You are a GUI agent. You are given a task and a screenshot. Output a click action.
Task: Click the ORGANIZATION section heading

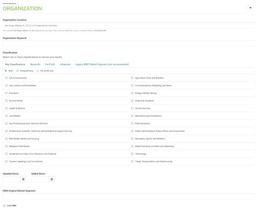22,9
